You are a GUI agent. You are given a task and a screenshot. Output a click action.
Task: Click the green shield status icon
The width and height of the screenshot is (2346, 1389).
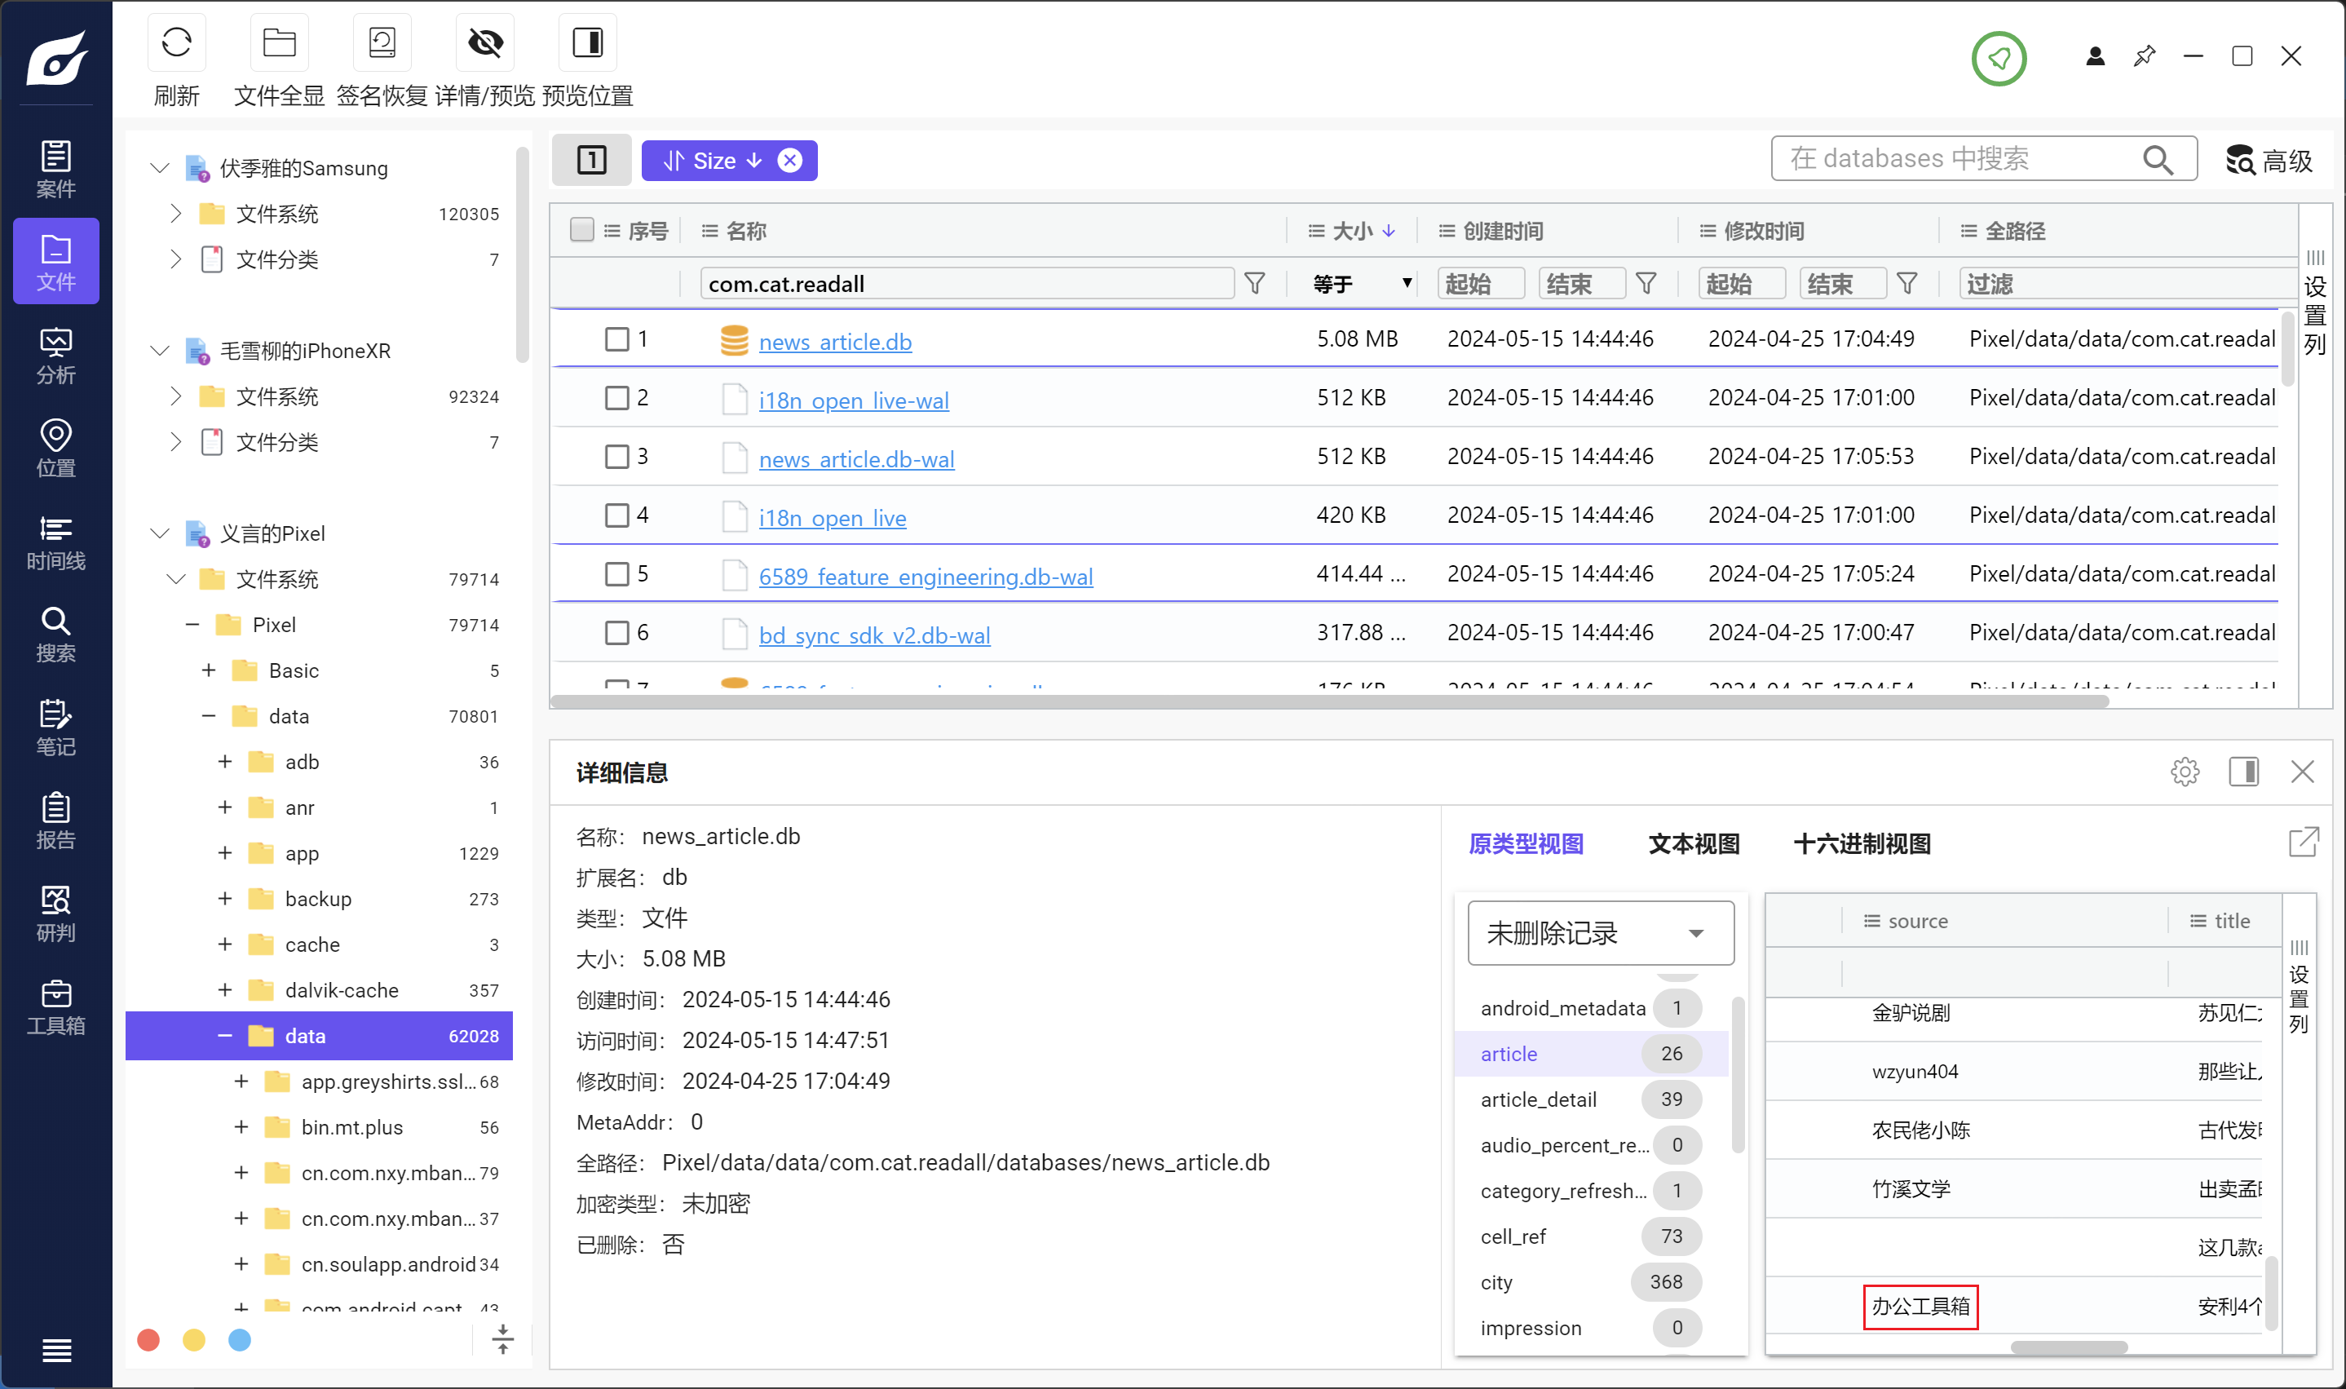1999,58
